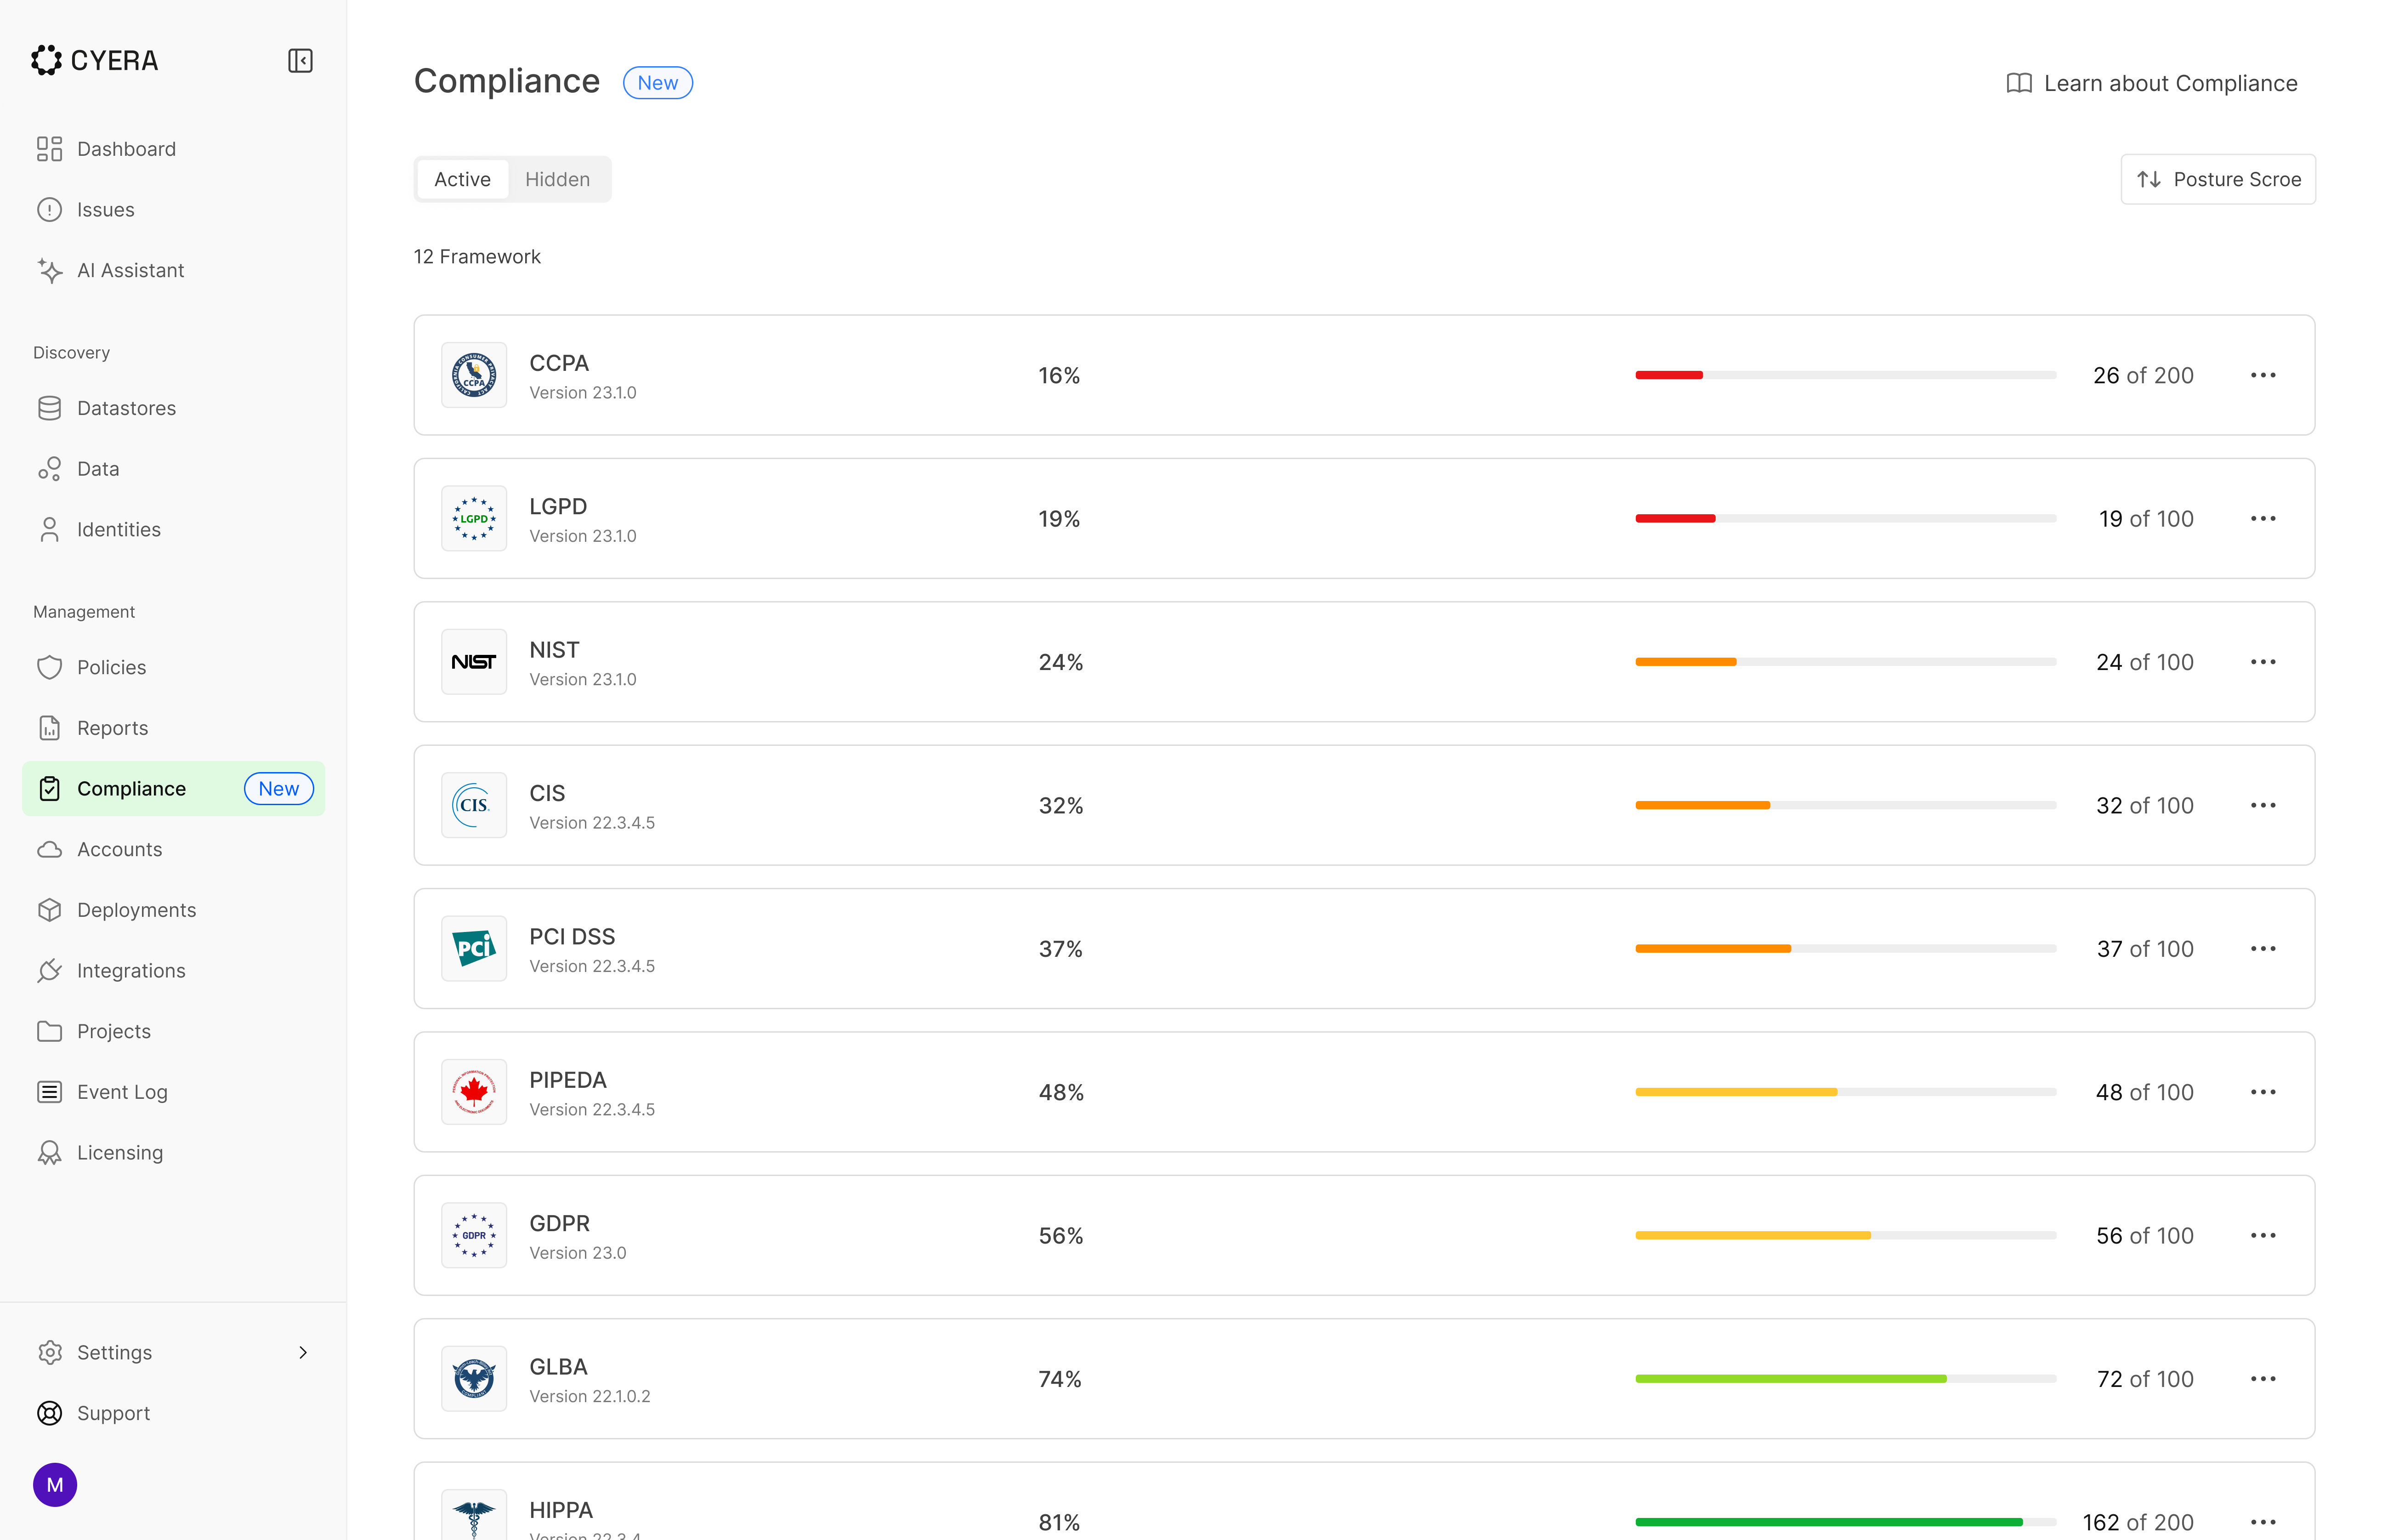Open the Policies shield icon

coord(50,667)
